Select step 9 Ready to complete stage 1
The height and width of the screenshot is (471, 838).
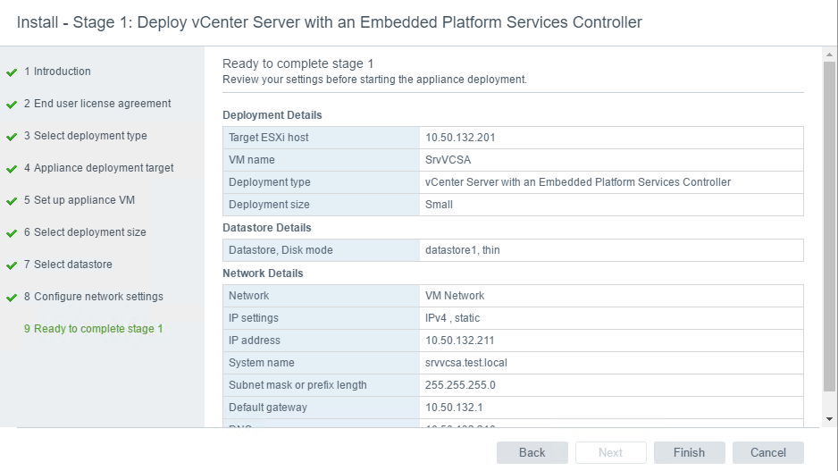tap(93, 329)
